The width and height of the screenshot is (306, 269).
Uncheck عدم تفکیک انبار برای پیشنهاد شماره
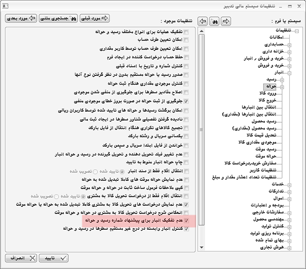point(186,221)
